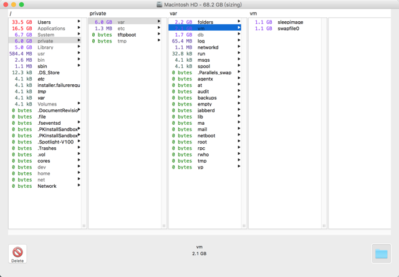Select the .Spotlight-V100 row
Screen dimensions: 399x277
click(45, 142)
